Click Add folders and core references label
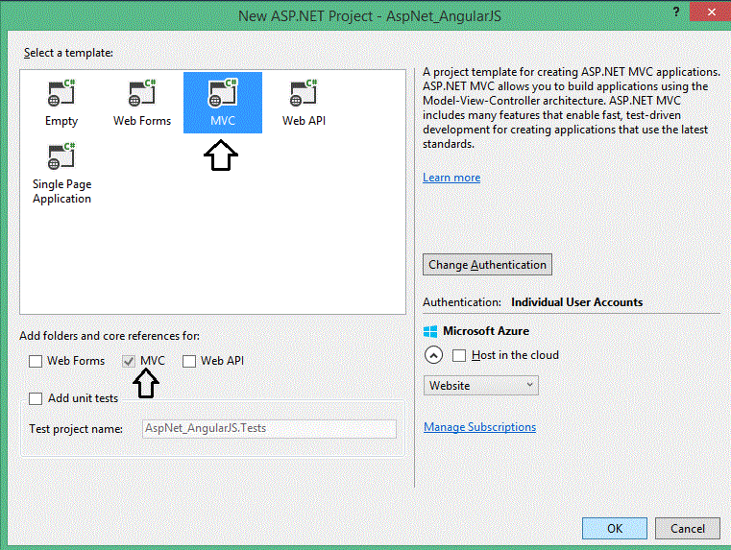The image size is (731, 550). coord(110,336)
